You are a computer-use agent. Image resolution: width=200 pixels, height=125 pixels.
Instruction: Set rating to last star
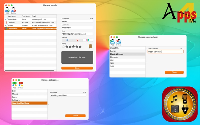coord(80,46)
